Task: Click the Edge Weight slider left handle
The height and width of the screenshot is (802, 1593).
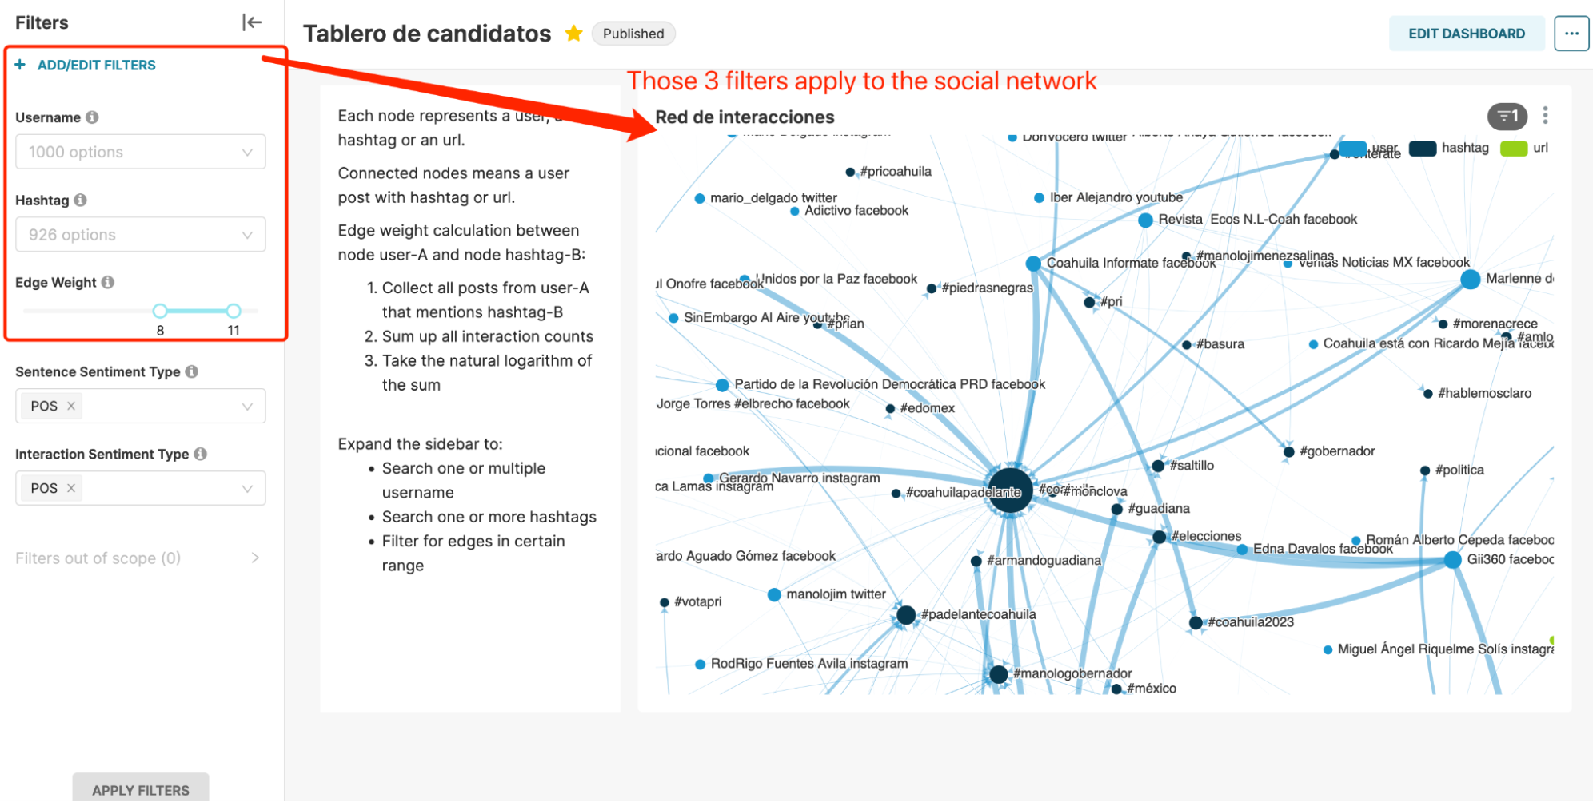Action: pyautogui.click(x=160, y=311)
